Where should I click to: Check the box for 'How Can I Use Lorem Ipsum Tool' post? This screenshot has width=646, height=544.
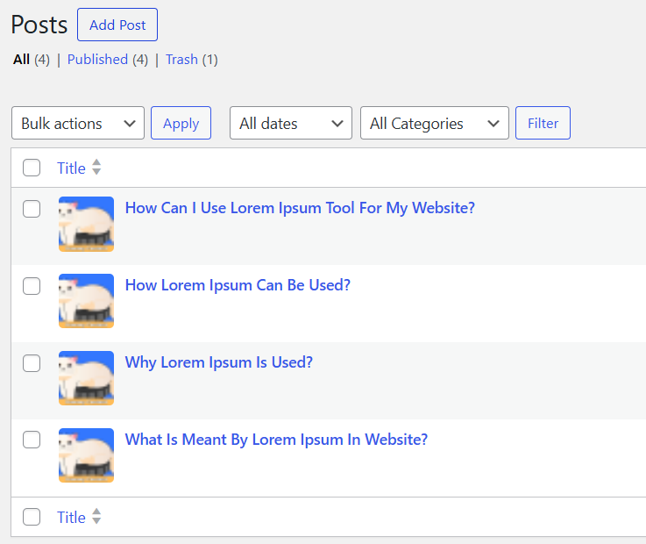point(32,209)
